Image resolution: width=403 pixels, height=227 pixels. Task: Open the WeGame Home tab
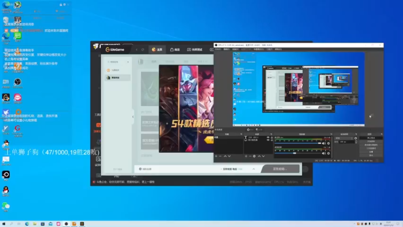pos(157,49)
